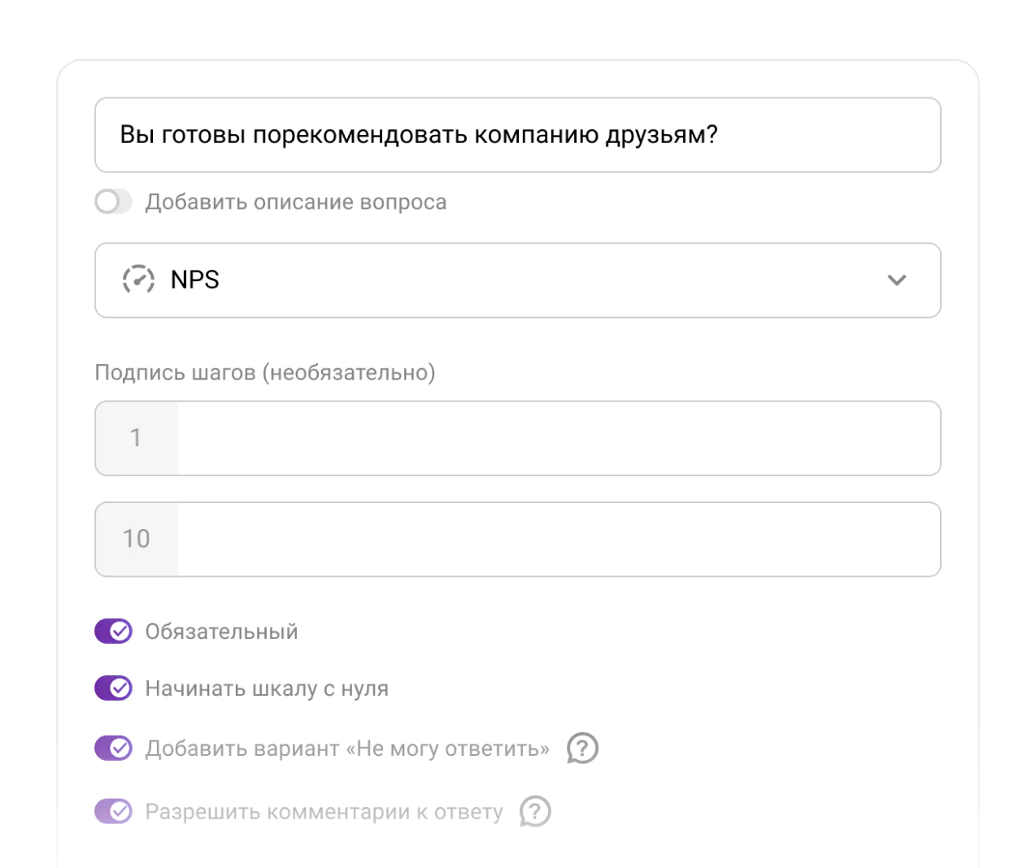The width and height of the screenshot is (1036, 868).
Task: Click the label input next to step 1
Action: point(558,438)
